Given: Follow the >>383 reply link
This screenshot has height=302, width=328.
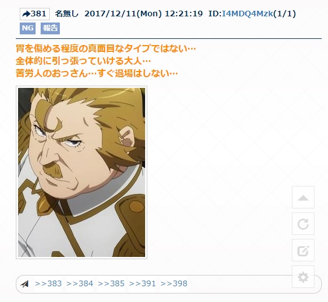Looking at the screenshot, I should (49, 283).
